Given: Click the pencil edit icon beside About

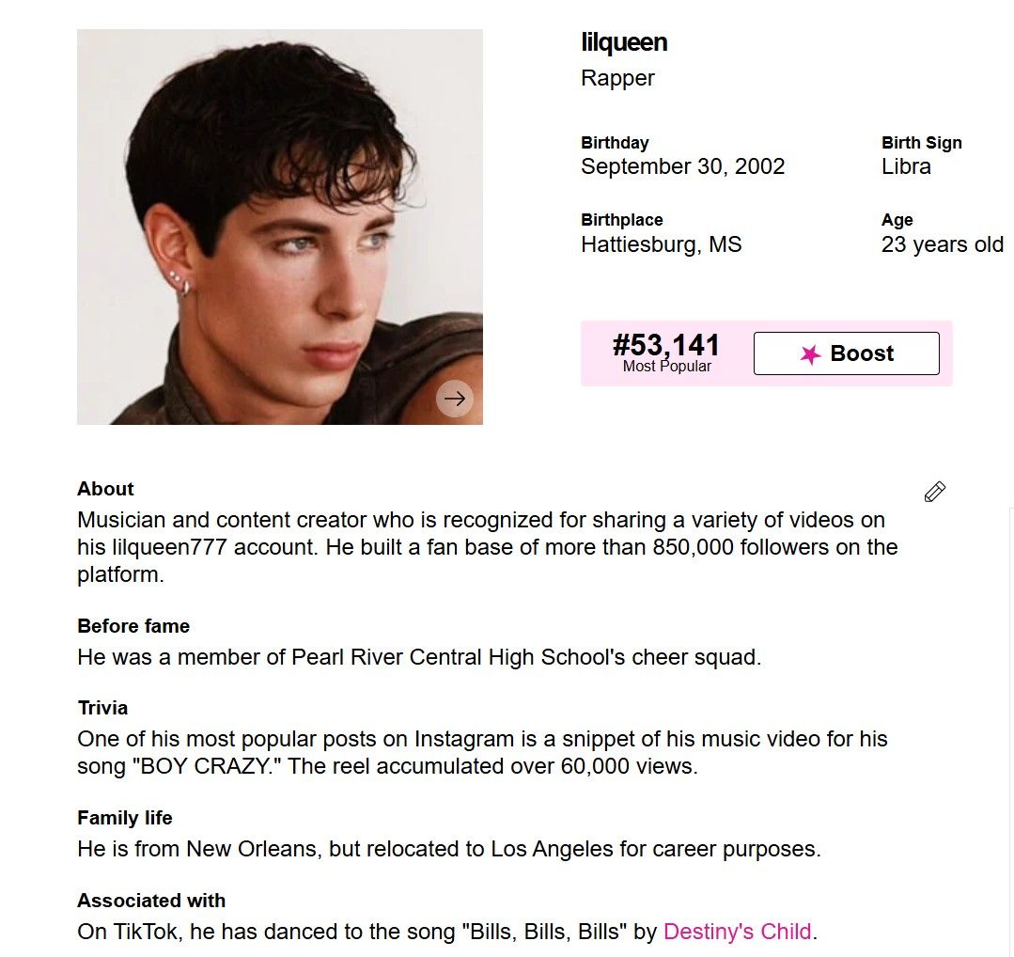Looking at the screenshot, I should coord(935,492).
